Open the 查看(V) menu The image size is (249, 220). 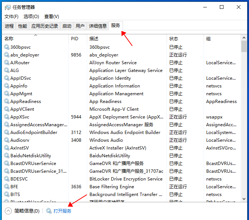pos(51,16)
